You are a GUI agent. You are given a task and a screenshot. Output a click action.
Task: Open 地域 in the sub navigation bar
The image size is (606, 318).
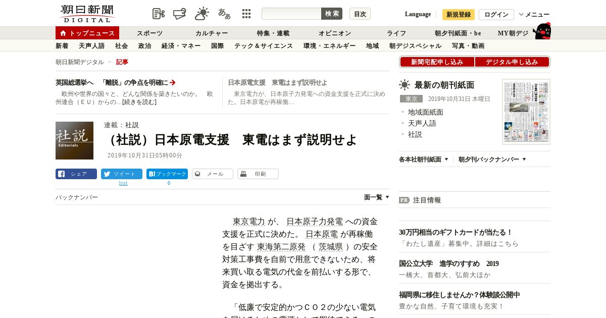373,46
